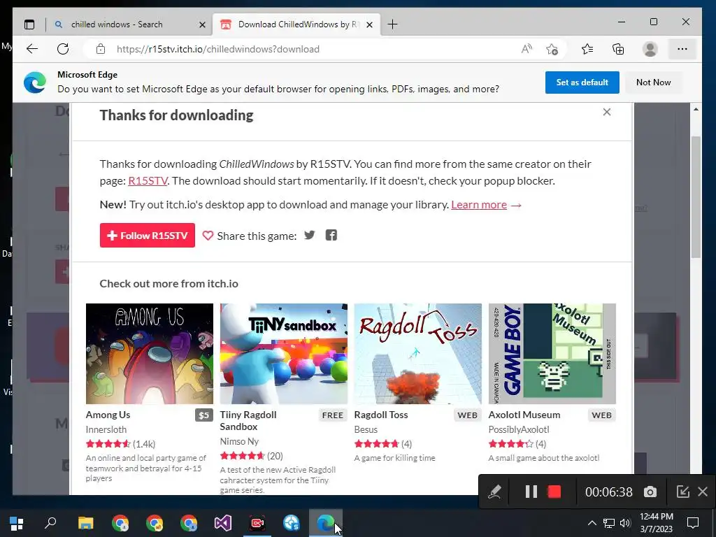Close the Download ChilledWindows tab

370,24
